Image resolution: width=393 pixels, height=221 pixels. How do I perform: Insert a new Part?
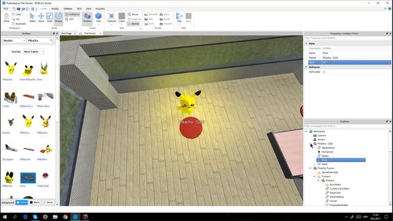coord(98,18)
